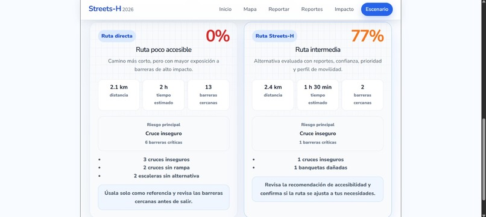Screen dimensions: 486x217
Task: Click the Revisa la recomendación note
Action: click(x=318, y=189)
